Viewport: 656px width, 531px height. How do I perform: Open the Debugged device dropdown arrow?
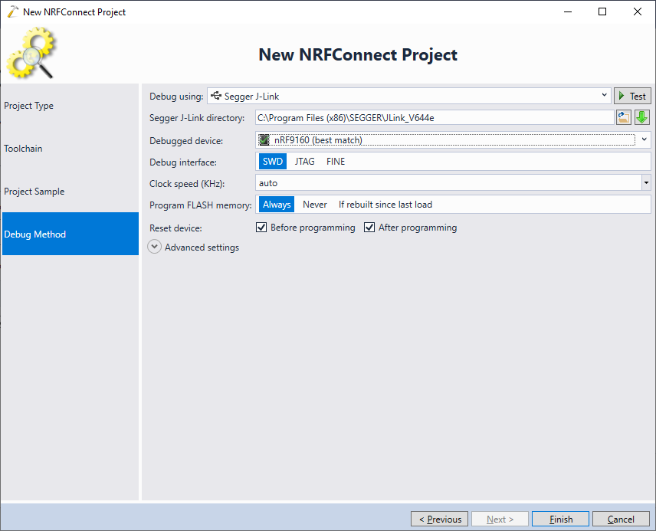[x=645, y=139]
